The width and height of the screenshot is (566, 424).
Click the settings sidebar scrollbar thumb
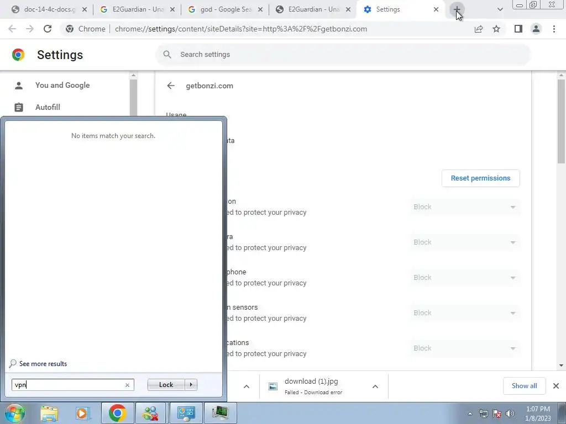pyautogui.click(x=133, y=97)
